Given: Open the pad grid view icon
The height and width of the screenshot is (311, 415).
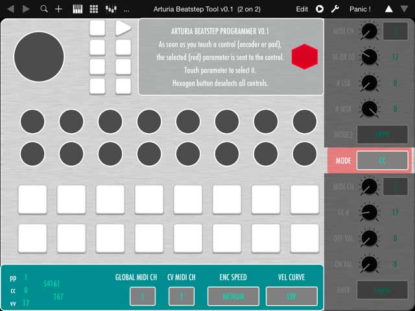Looking at the screenshot, I should pos(93,9).
